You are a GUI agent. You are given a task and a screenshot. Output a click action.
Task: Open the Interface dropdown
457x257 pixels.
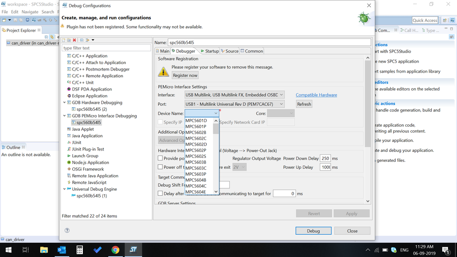tap(235, 95)
